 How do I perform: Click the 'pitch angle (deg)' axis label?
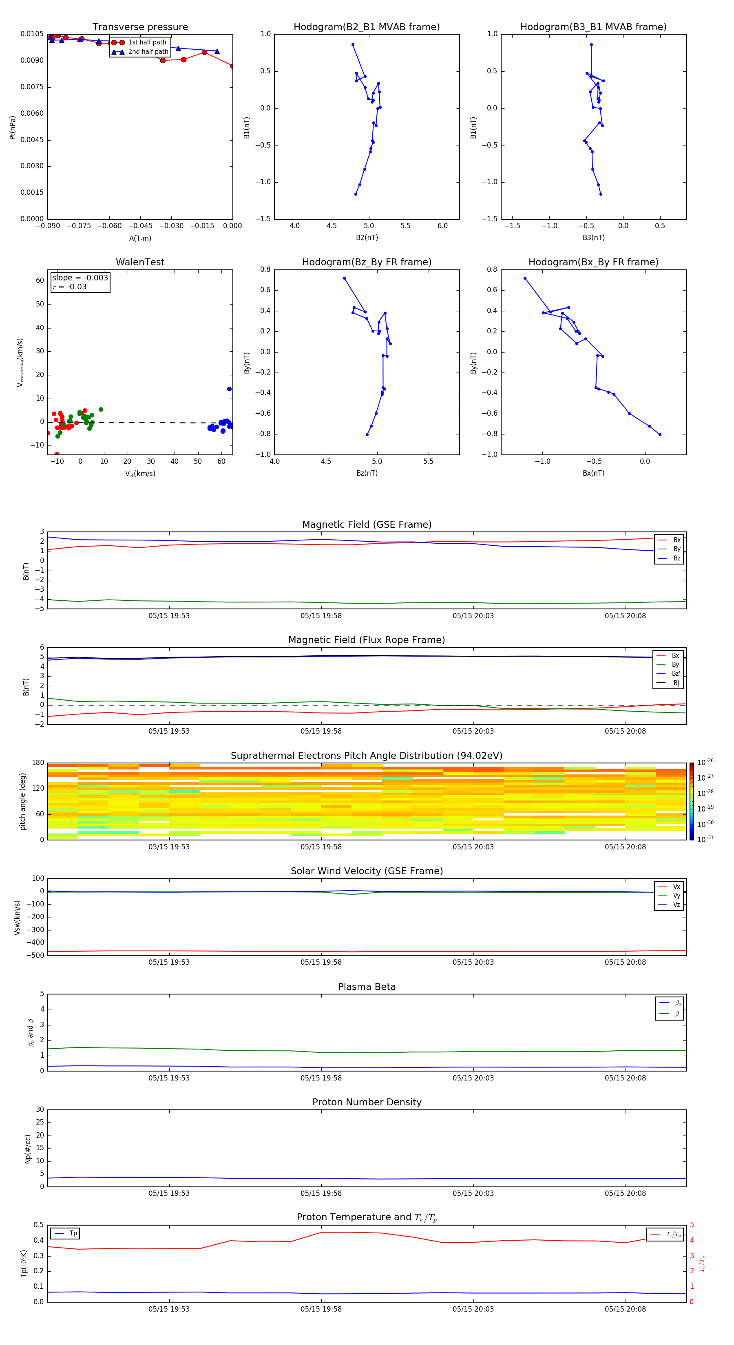[22, 801]
